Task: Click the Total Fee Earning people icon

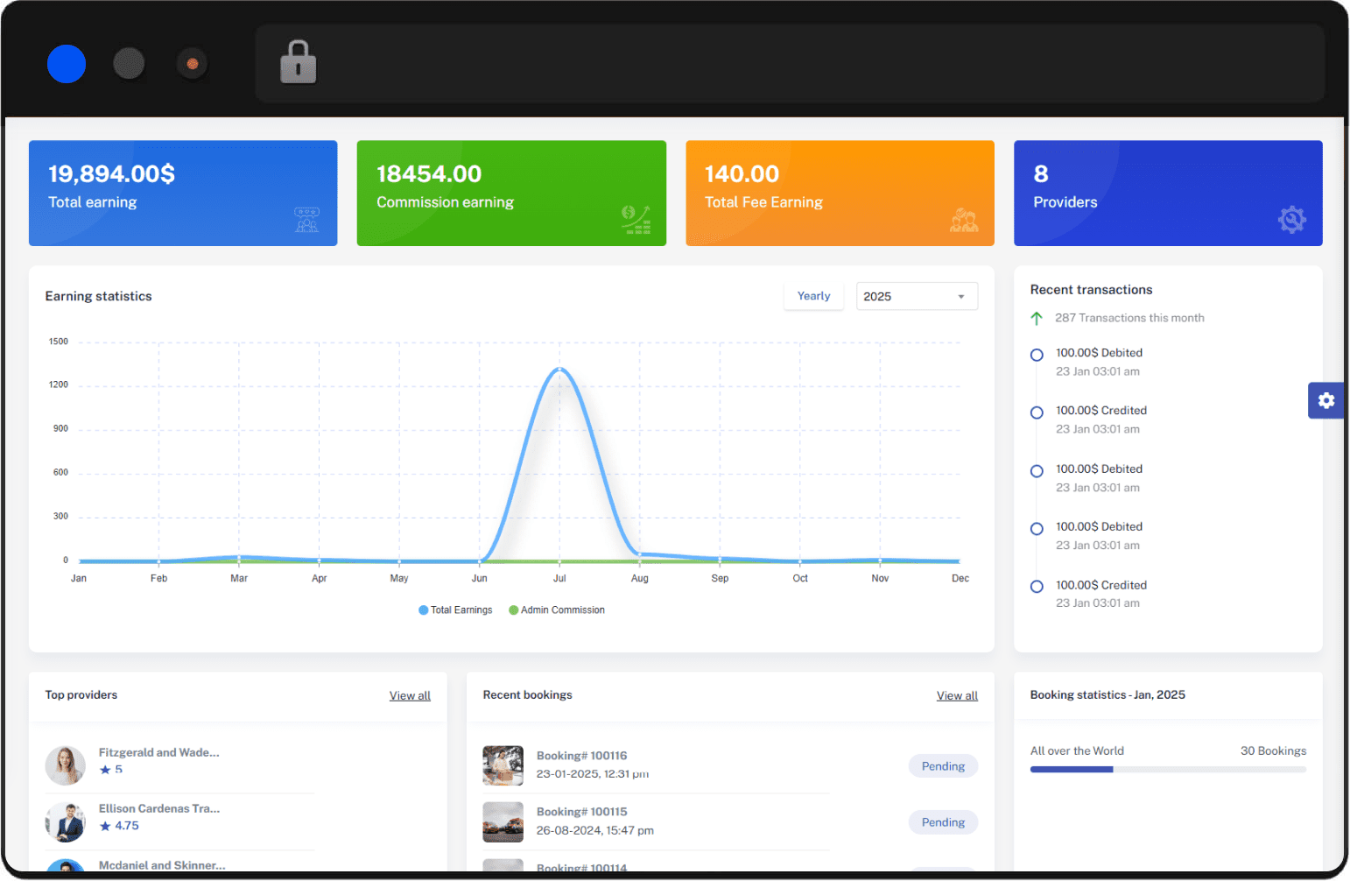Action: [x=964, y=220]
